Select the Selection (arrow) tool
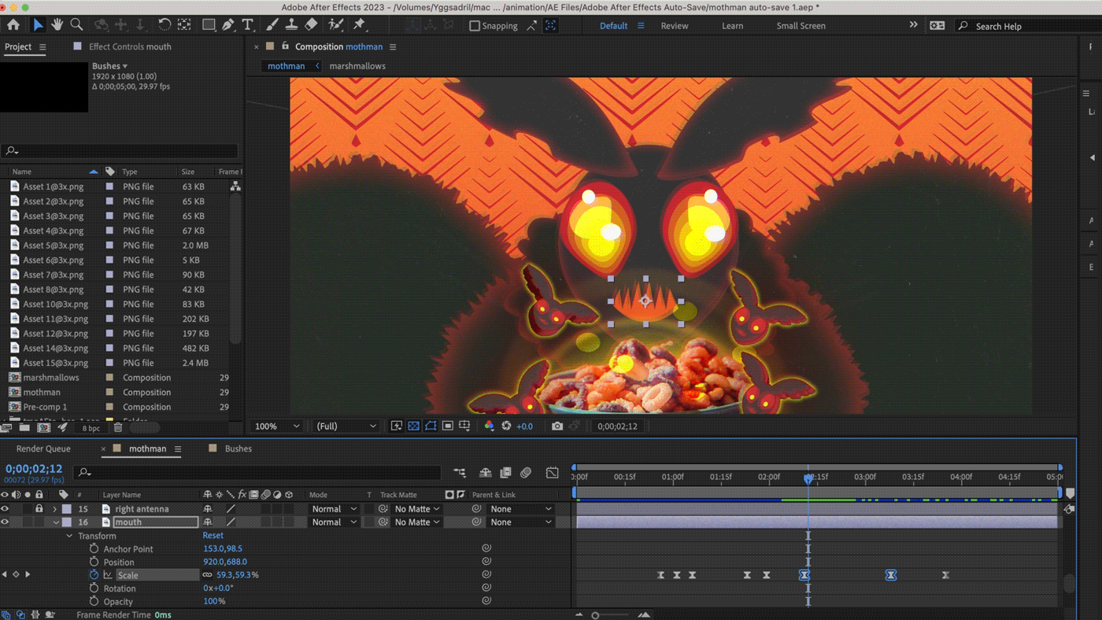 38,25
